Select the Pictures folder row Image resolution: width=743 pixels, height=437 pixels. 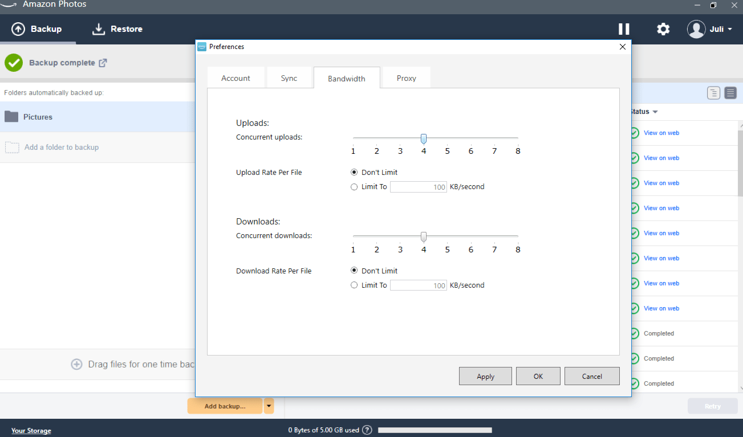coord(98,117)
